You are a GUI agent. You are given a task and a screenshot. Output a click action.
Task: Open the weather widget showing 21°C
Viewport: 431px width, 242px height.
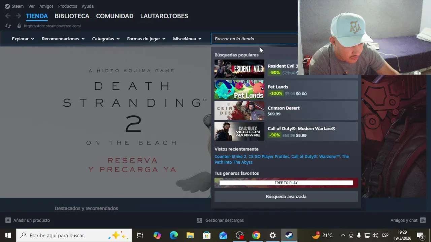pyautogui.click(x=322, y=235)
